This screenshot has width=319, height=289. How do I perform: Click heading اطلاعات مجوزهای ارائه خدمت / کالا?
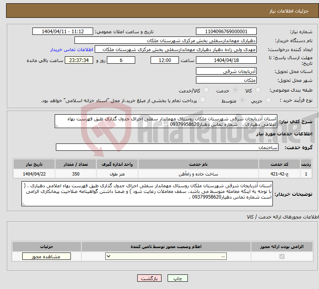point(283,217)
